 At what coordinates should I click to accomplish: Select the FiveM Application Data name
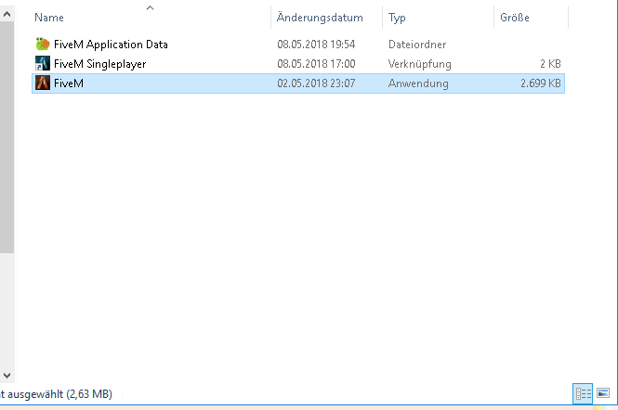point(111,45)
